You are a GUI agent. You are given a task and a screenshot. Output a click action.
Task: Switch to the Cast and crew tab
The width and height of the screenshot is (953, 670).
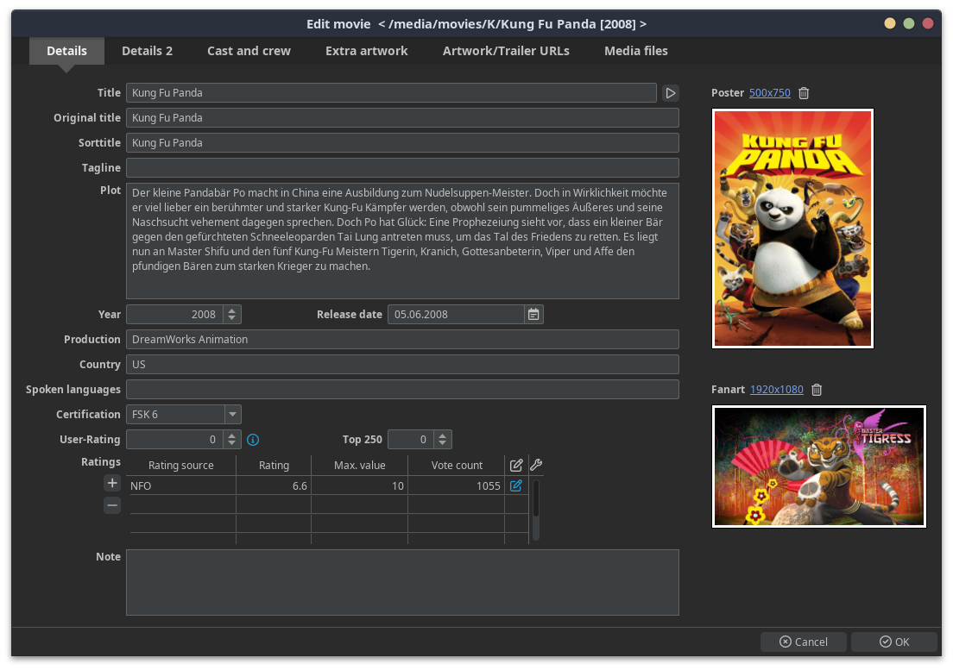(x=249, y=51)
